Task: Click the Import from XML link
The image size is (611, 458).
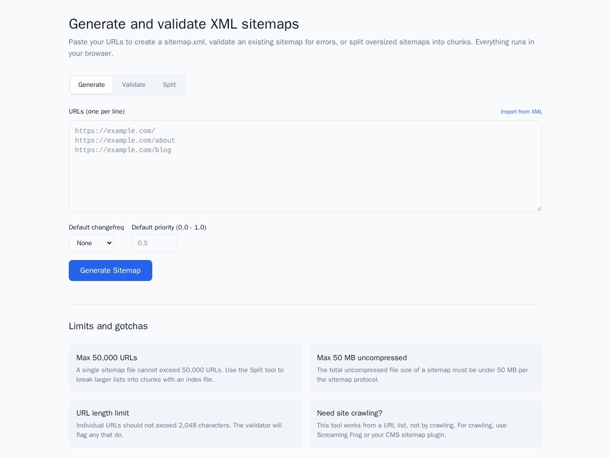Action: tap(521, 112)
